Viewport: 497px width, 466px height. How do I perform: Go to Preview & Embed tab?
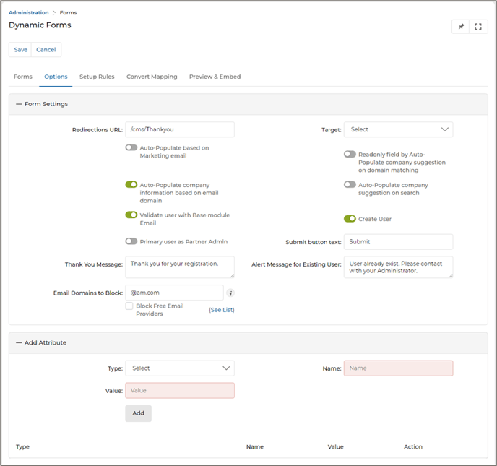pyautogui.click(x=215, y=77)
